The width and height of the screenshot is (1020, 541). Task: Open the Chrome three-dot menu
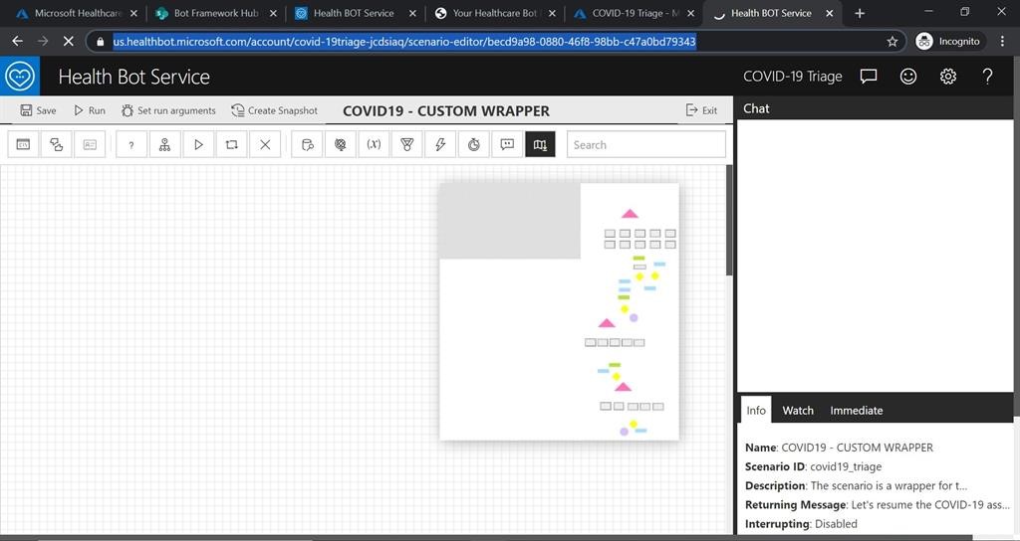click(1000, 42)
